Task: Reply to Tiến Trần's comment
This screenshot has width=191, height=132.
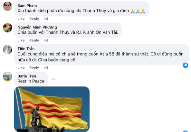Action: click(x=34, y=68)
